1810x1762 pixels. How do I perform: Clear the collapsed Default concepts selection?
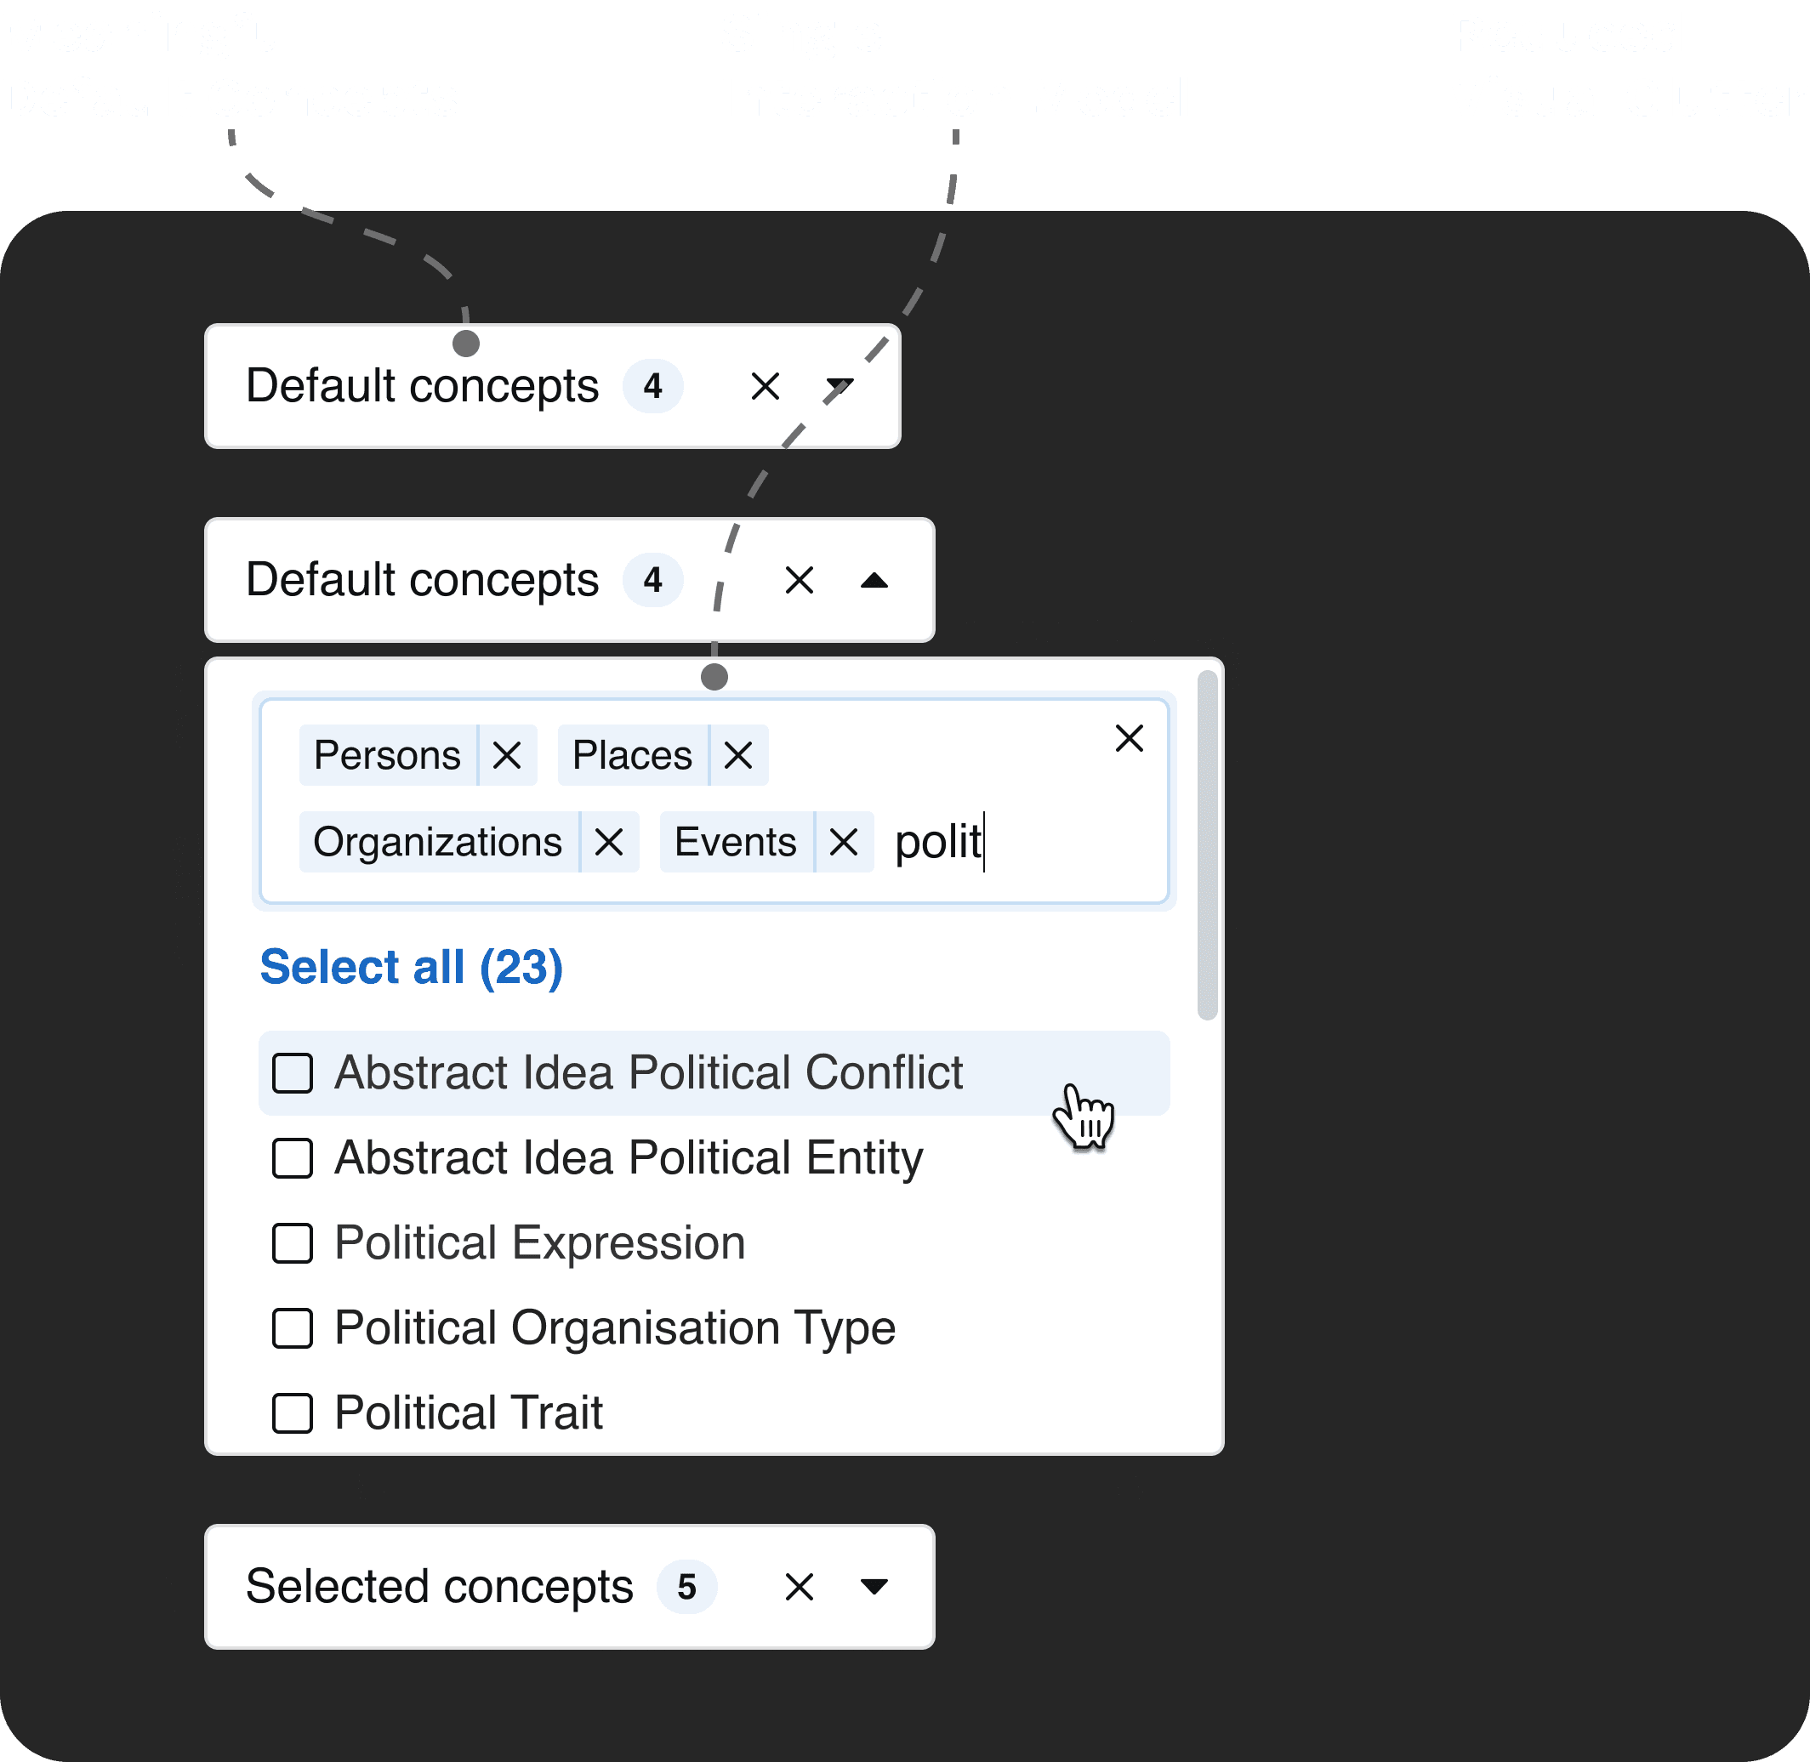point(766,386)
